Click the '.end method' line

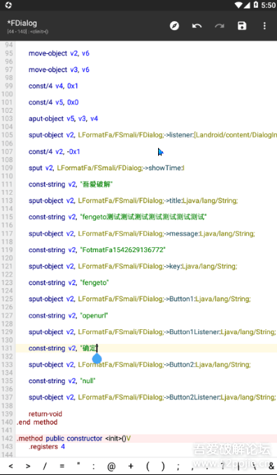(x=37, y=422)
